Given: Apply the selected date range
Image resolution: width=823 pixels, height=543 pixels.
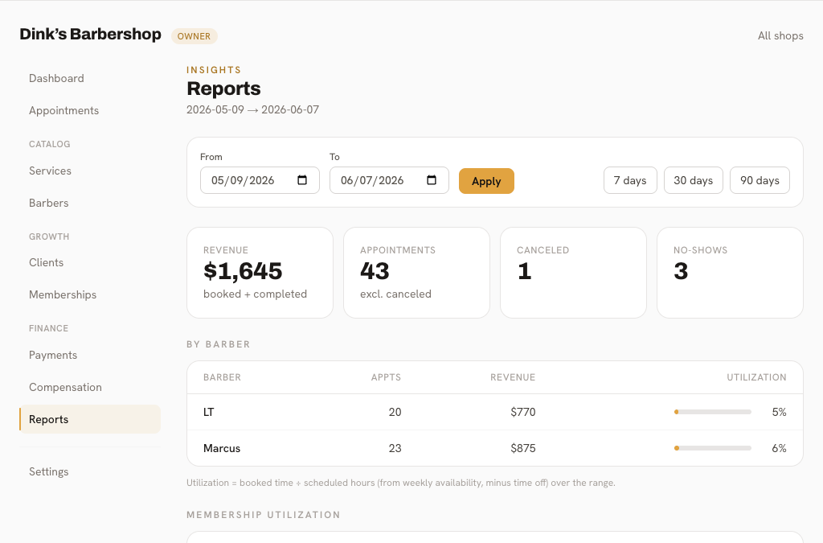Looking at the screenshot, I should click(x=486, y=181).
